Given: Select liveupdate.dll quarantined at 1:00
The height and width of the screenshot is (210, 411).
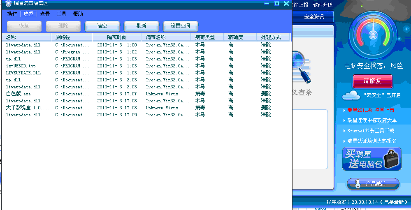Looking at the screenshot, I should click(x=146, y=45).
